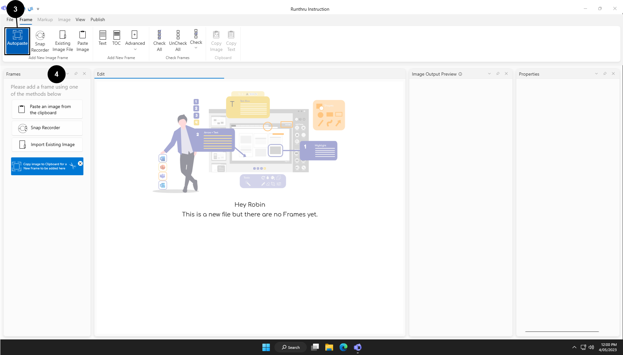The width and height of the screenshot is (623, 355).
Task: Dismiss the blue clipboard hint banner
Action: point(80,164)
